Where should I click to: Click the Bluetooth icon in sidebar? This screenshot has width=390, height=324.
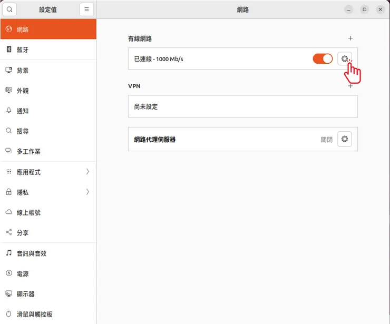point(9,49)
